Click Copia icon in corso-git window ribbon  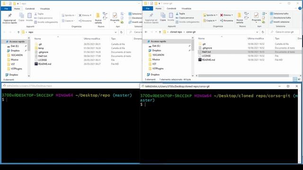[163, 17]
